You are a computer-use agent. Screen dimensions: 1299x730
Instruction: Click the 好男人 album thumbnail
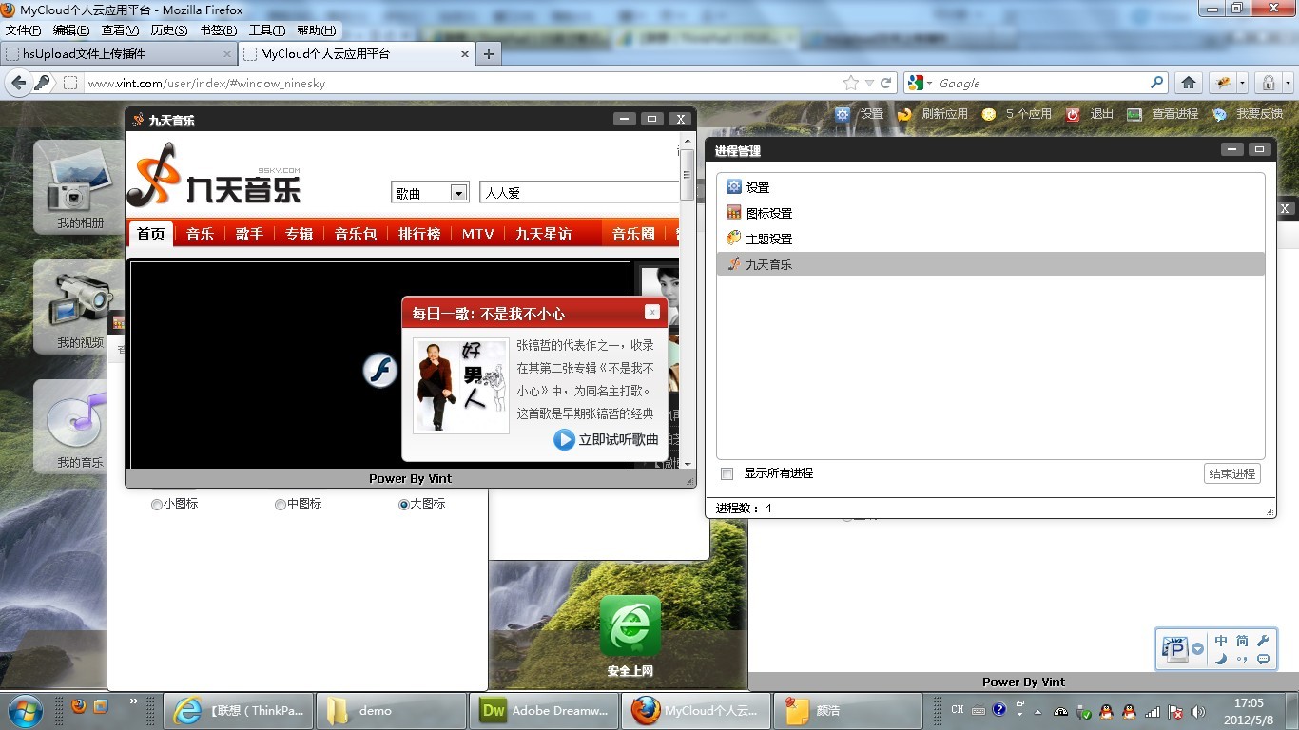[x=461, y=387]
